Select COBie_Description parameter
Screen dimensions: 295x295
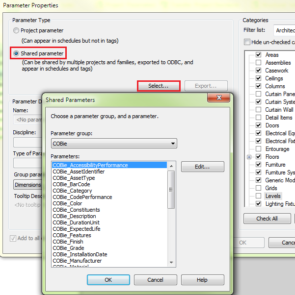(x=109, y=217)
